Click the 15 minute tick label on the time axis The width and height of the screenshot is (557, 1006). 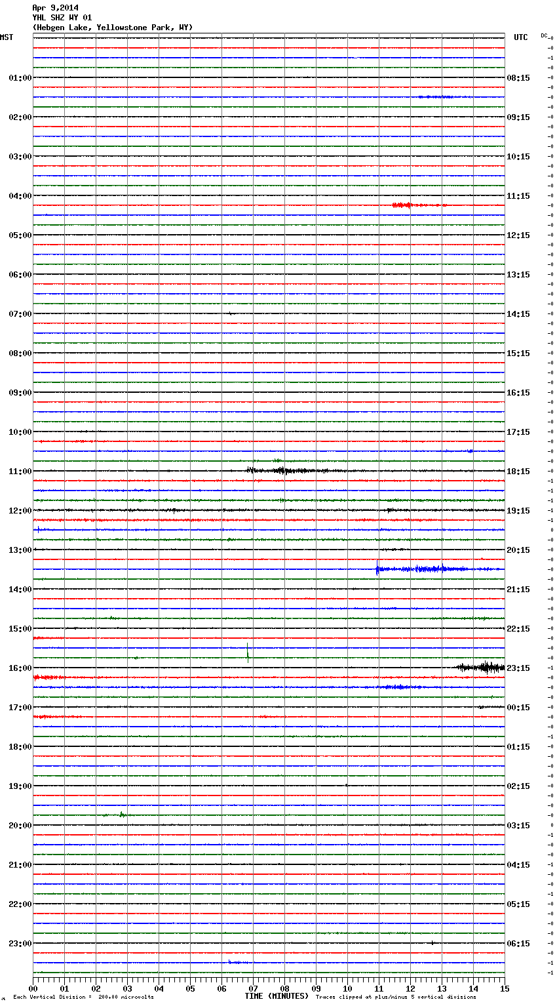[x=504, y=988]
